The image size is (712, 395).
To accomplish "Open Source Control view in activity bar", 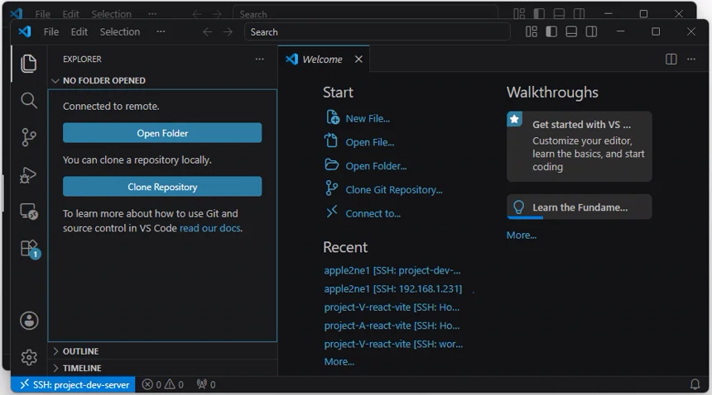I will click(x=29, y=137).
